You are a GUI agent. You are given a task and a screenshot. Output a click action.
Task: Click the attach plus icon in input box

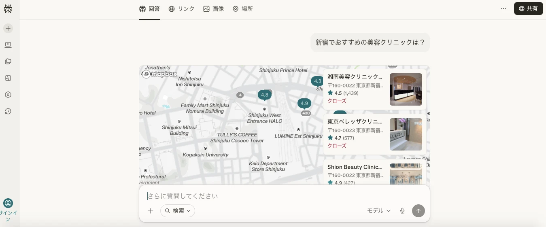pos(151,211)
